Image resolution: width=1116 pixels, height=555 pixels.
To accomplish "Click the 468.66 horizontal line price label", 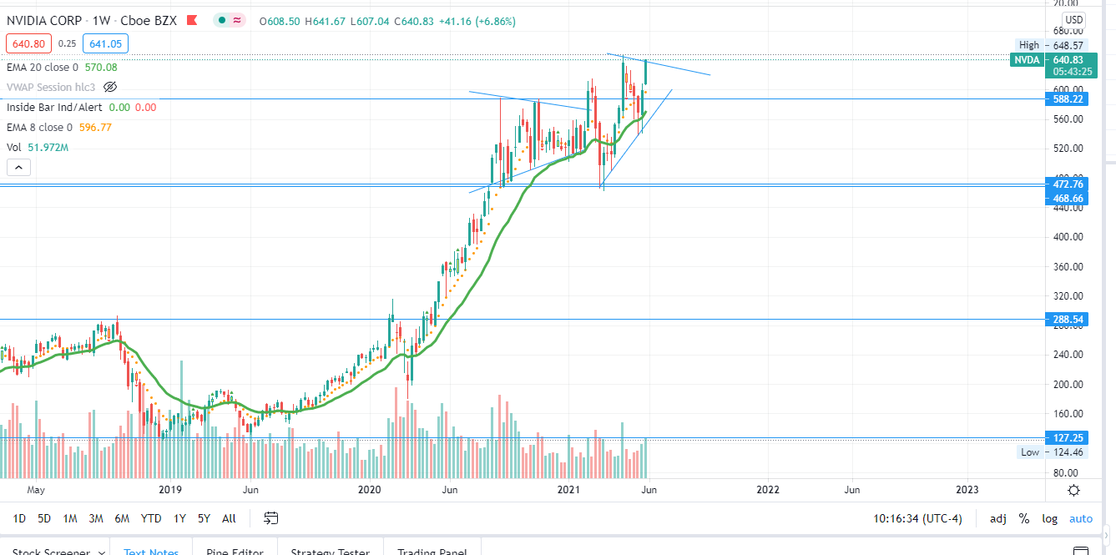I will click(x=1067, y=198).
